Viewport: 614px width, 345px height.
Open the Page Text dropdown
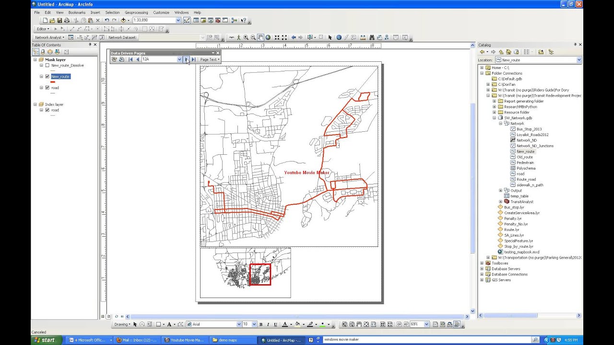pyautogui.click(x=210, y=59)
